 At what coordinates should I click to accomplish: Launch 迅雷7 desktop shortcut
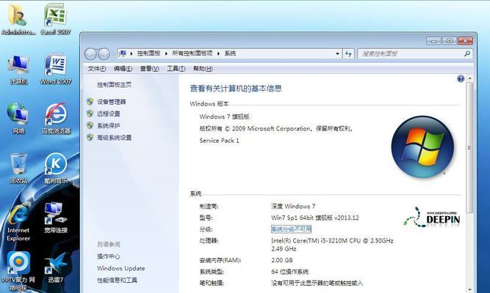click(x=56, y=267)
